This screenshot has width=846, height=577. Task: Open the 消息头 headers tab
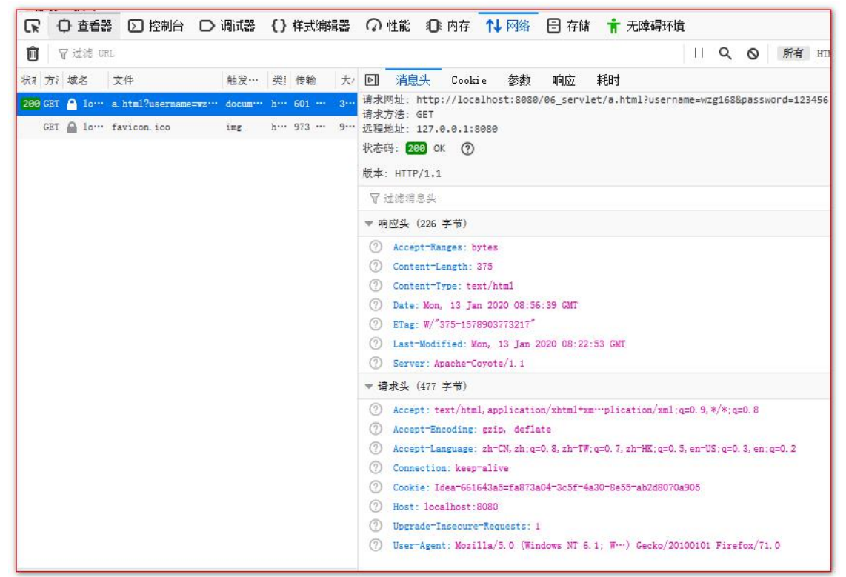coord(413,80)
